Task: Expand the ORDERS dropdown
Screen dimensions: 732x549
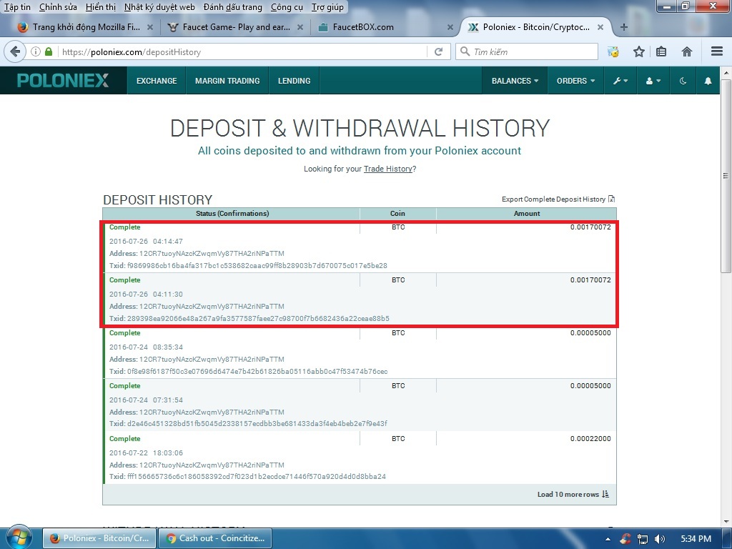Action: pyautogui.click(x=575, y=81)
